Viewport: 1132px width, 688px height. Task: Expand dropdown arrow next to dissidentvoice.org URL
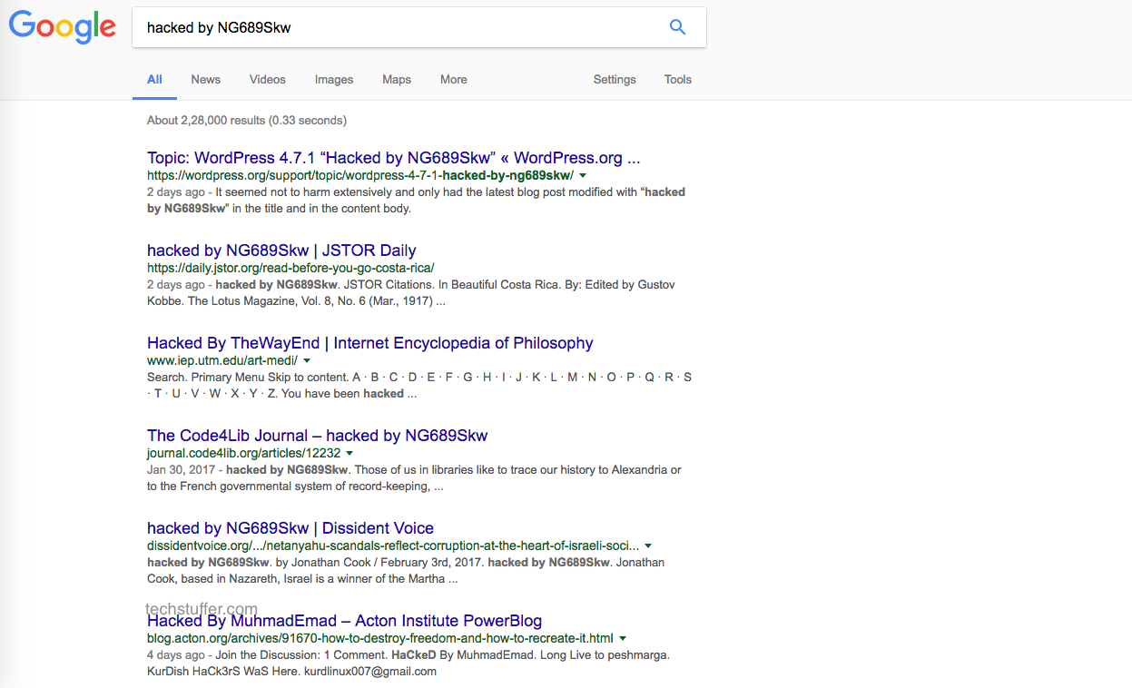coord(648,545)
